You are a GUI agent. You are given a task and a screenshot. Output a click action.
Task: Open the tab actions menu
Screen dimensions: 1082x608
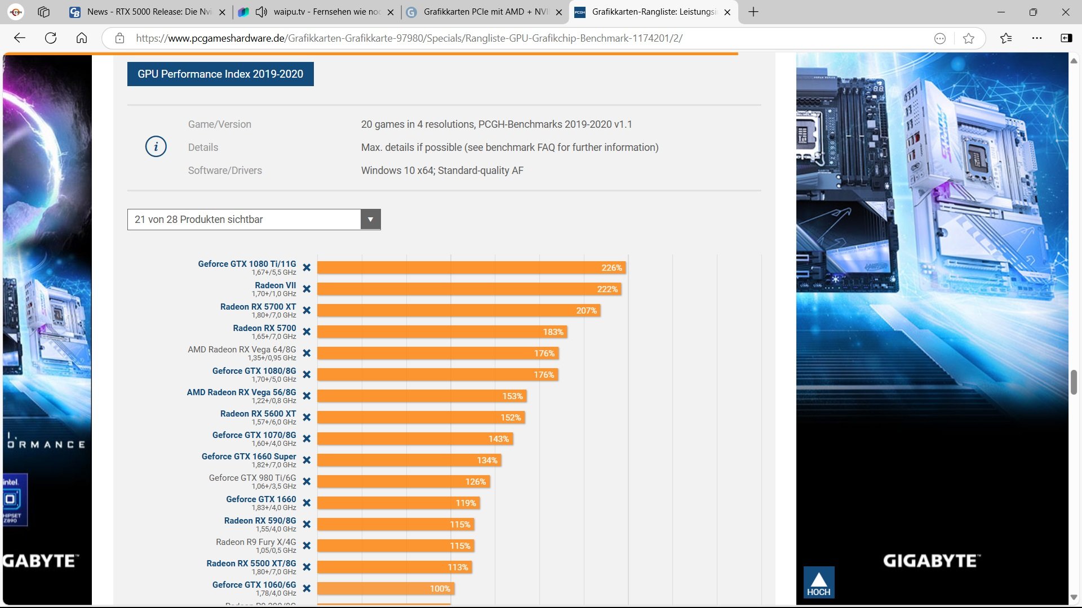point(44,12)
